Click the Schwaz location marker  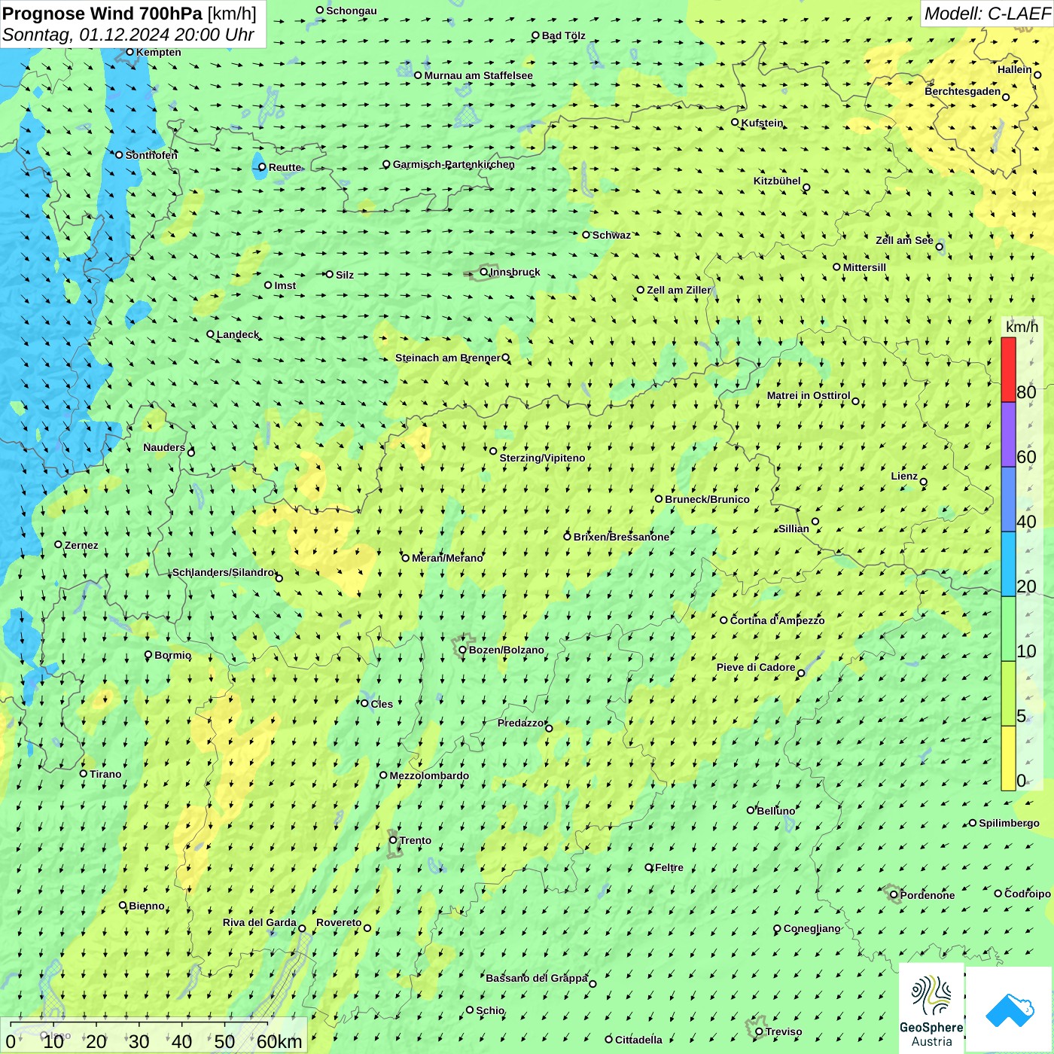coord(586,235)
